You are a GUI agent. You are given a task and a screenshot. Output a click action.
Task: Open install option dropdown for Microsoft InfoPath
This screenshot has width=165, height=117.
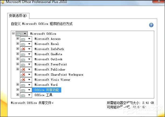pos(26,49)
